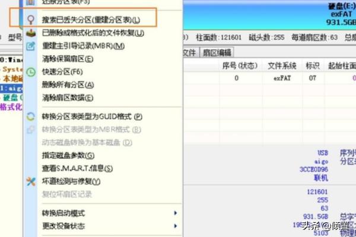Select the highlighted 1:aig disk tree item
This screenshot has width=356, height=237.
[11, 88]
